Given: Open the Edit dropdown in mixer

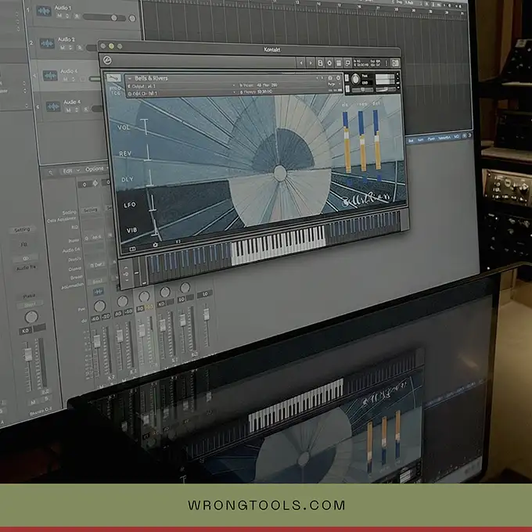Looking at the screenshot, I should [71, 170].
